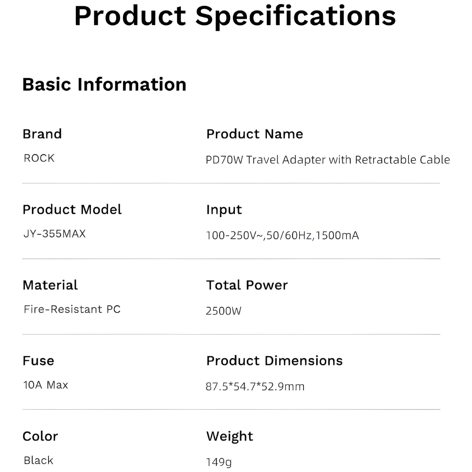
Task: Click the Fuse label
Action: tap(38, 361)
